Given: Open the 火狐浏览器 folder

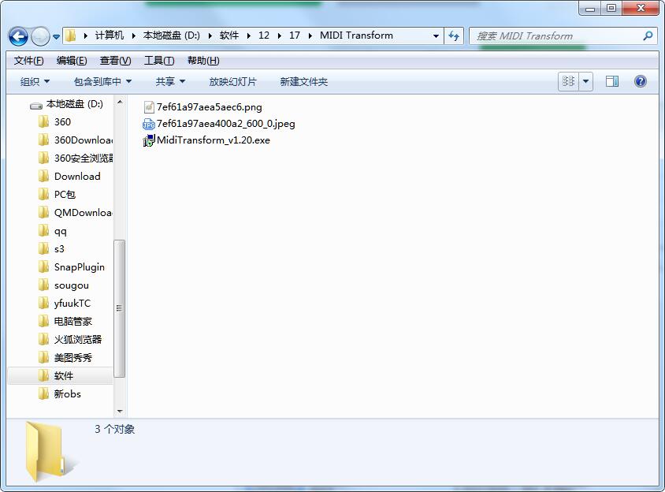Looking at the screenshot, I should [x=78, y=340].
